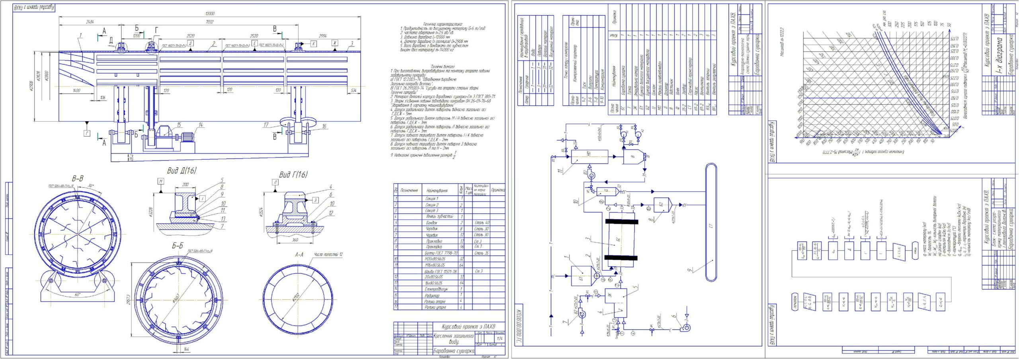The width and height of the screenshot is (1019, 359).
Task: Click the '1400' dimension value
Action: click(76, 91)
